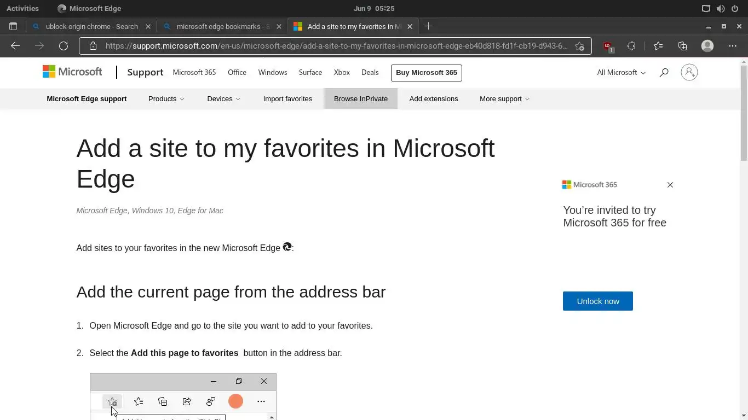
Task: Open the system volume indicator
Action: pos(721,8)
